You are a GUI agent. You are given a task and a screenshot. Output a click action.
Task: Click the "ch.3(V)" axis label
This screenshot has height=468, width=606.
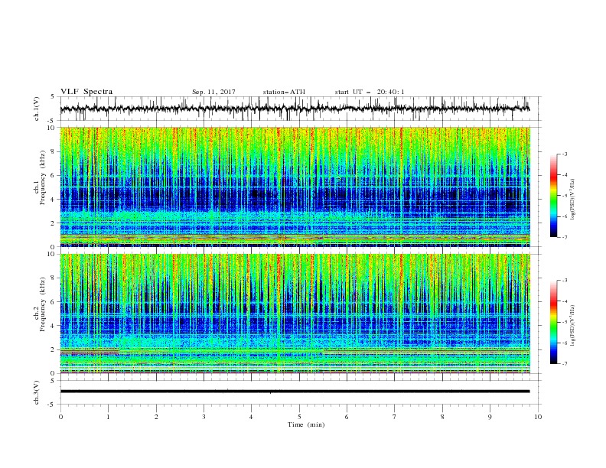click(x=37, y=392)
